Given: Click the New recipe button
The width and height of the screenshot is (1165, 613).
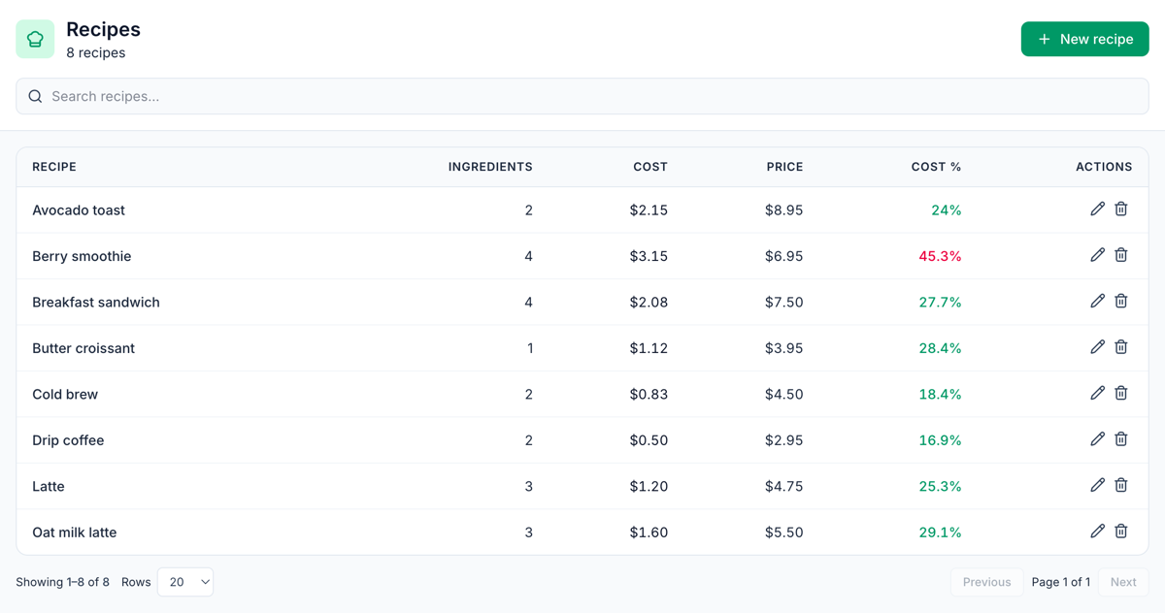Looking at the screenshot, I should pos(1084,39).
